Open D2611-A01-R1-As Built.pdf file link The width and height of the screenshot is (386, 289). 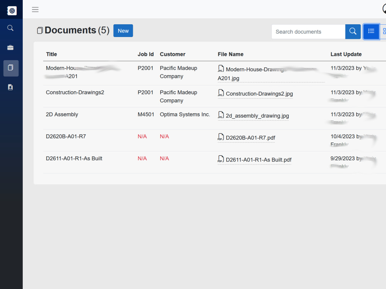[259, 160]
